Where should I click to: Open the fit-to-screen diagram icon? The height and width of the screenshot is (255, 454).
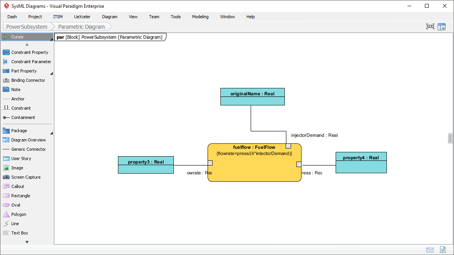point(430,27)
